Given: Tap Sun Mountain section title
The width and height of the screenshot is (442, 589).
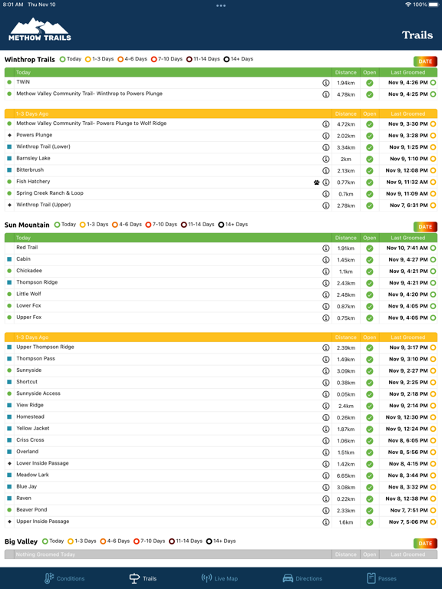Looking at the screenshot, I should (x=27, y=225).
